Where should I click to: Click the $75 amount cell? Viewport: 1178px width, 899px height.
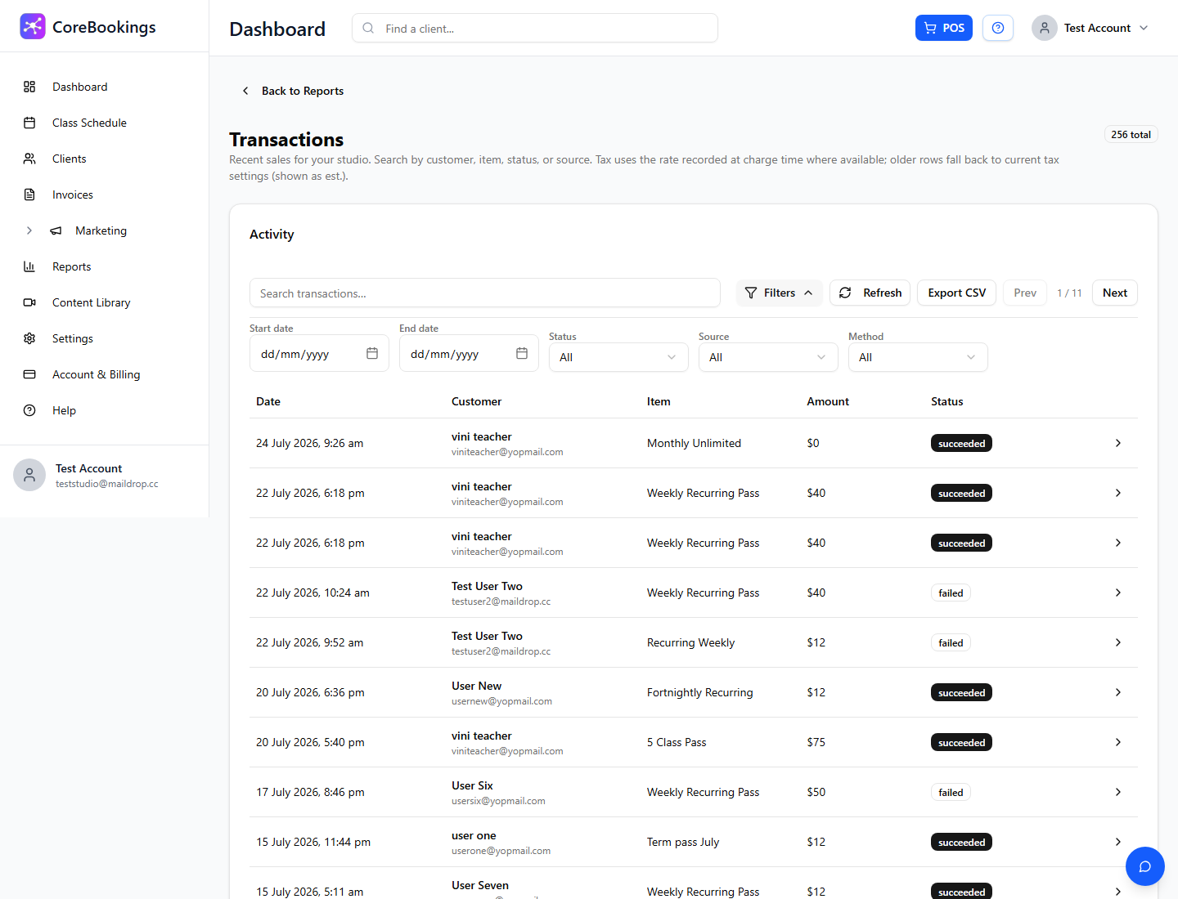pyautogui.click(x=816, y=742)
